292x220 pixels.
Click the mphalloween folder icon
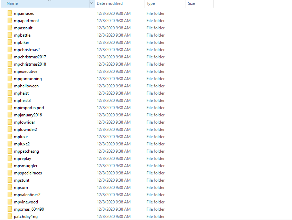(10, 86)
